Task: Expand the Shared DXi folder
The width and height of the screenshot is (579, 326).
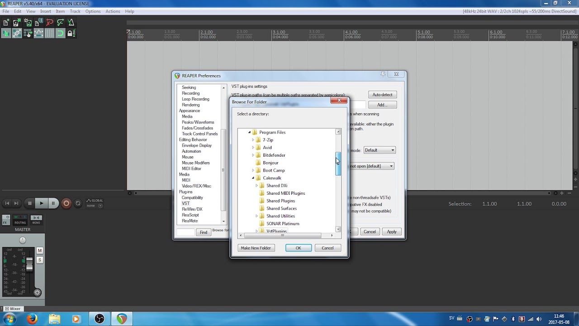Action: tap(256, 186)
